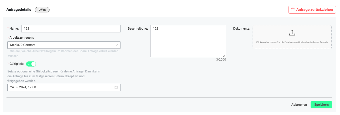
Task: Focus the Name input field containing 123
Action: (x=71, y=29)
